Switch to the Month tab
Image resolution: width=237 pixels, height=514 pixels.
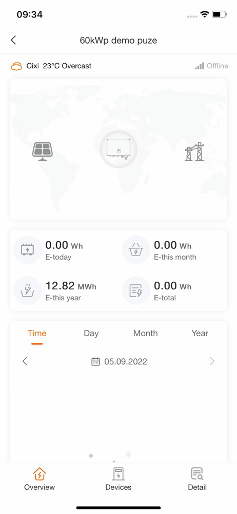(145, 334)
